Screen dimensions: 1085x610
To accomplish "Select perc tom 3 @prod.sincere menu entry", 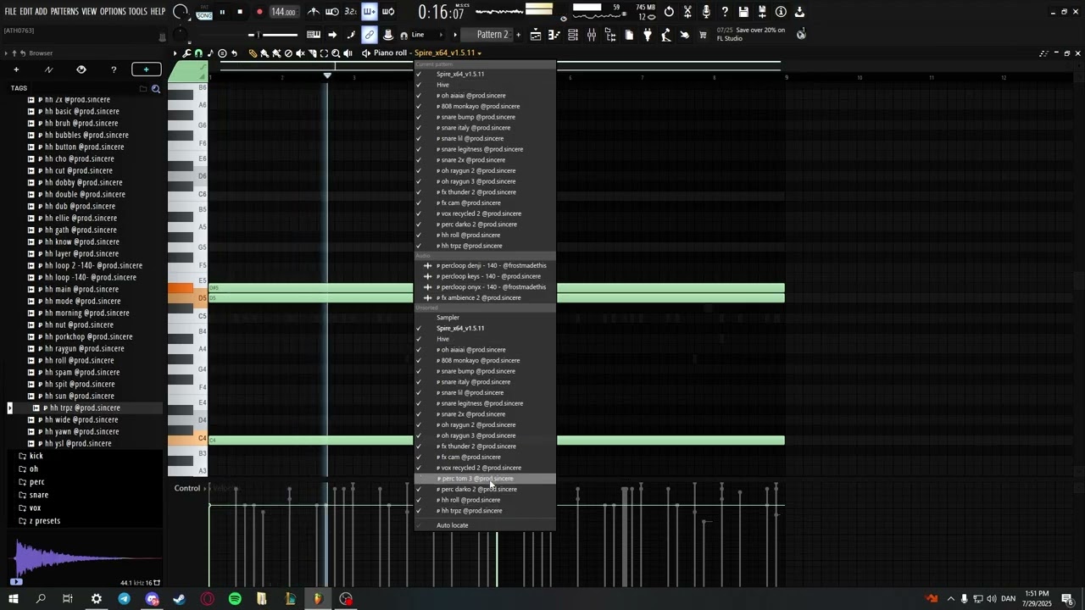I will 485,479.
